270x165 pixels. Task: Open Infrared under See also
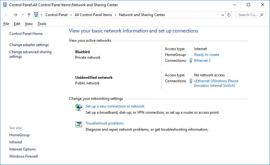(x=15, y=142)
